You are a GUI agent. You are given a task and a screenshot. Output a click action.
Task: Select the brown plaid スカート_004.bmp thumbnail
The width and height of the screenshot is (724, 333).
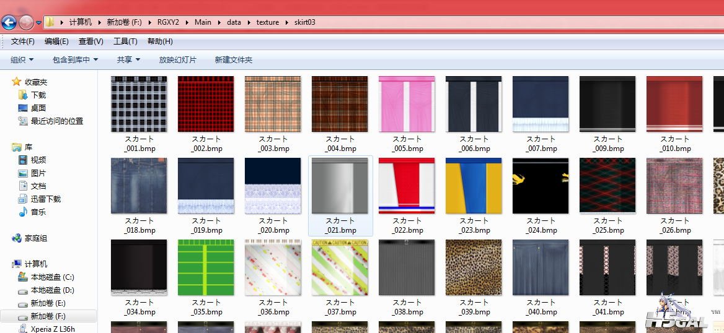340,104
